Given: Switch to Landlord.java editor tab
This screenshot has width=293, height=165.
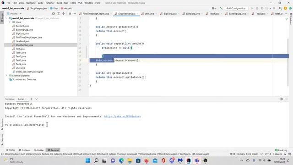Looking at the screenshot, I should coord(193,14).
